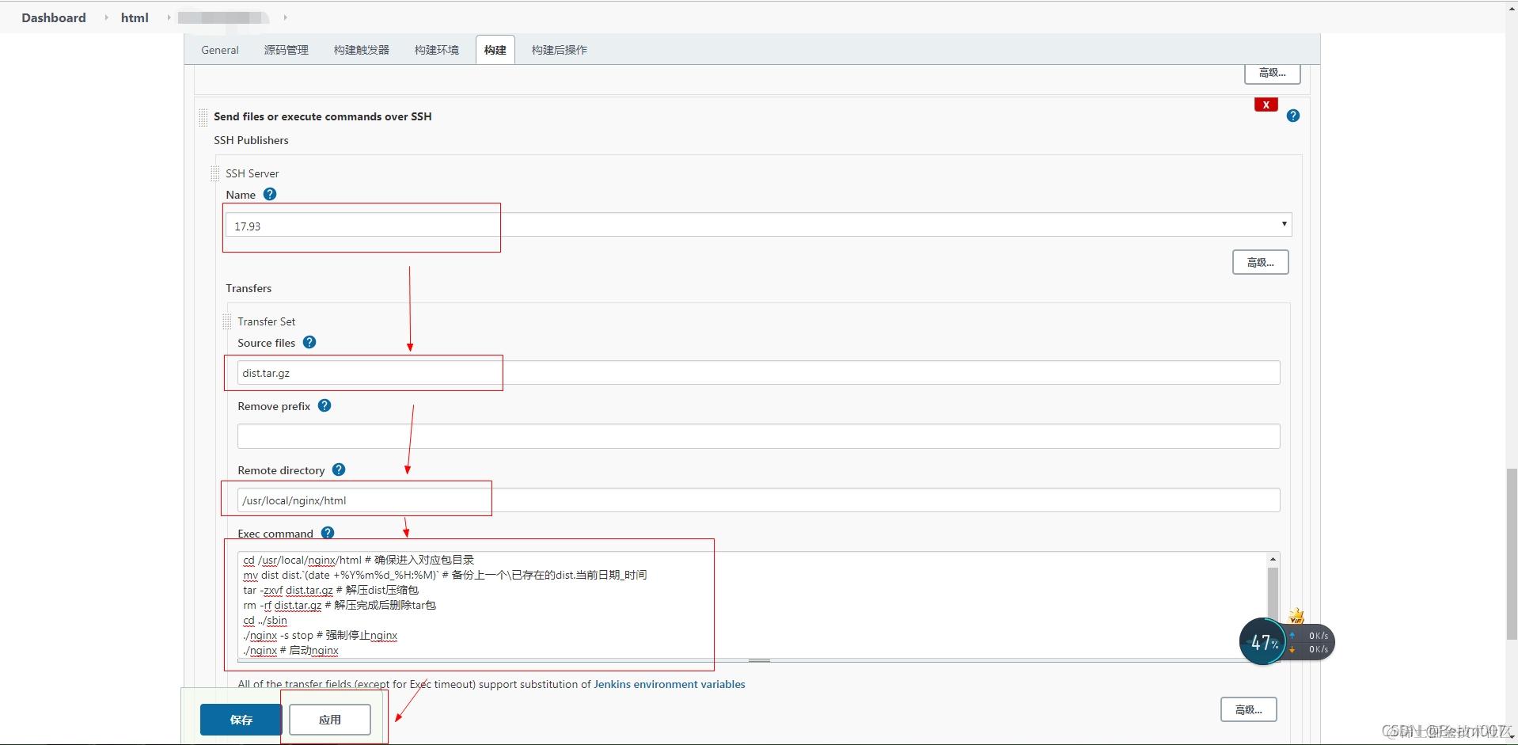Show help for Remote directory

pyautogui.click(x=339, y=469)
